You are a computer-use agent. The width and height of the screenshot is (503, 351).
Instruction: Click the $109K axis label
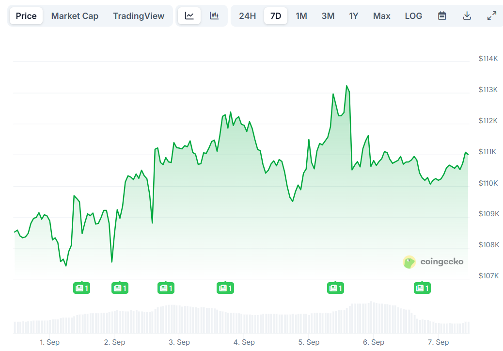[489, 214]
